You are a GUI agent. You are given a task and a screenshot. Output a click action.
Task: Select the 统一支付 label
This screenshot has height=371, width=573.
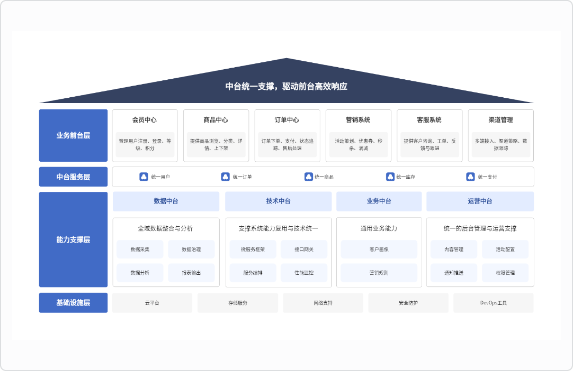pyautogui.click(x=488, y=177)
